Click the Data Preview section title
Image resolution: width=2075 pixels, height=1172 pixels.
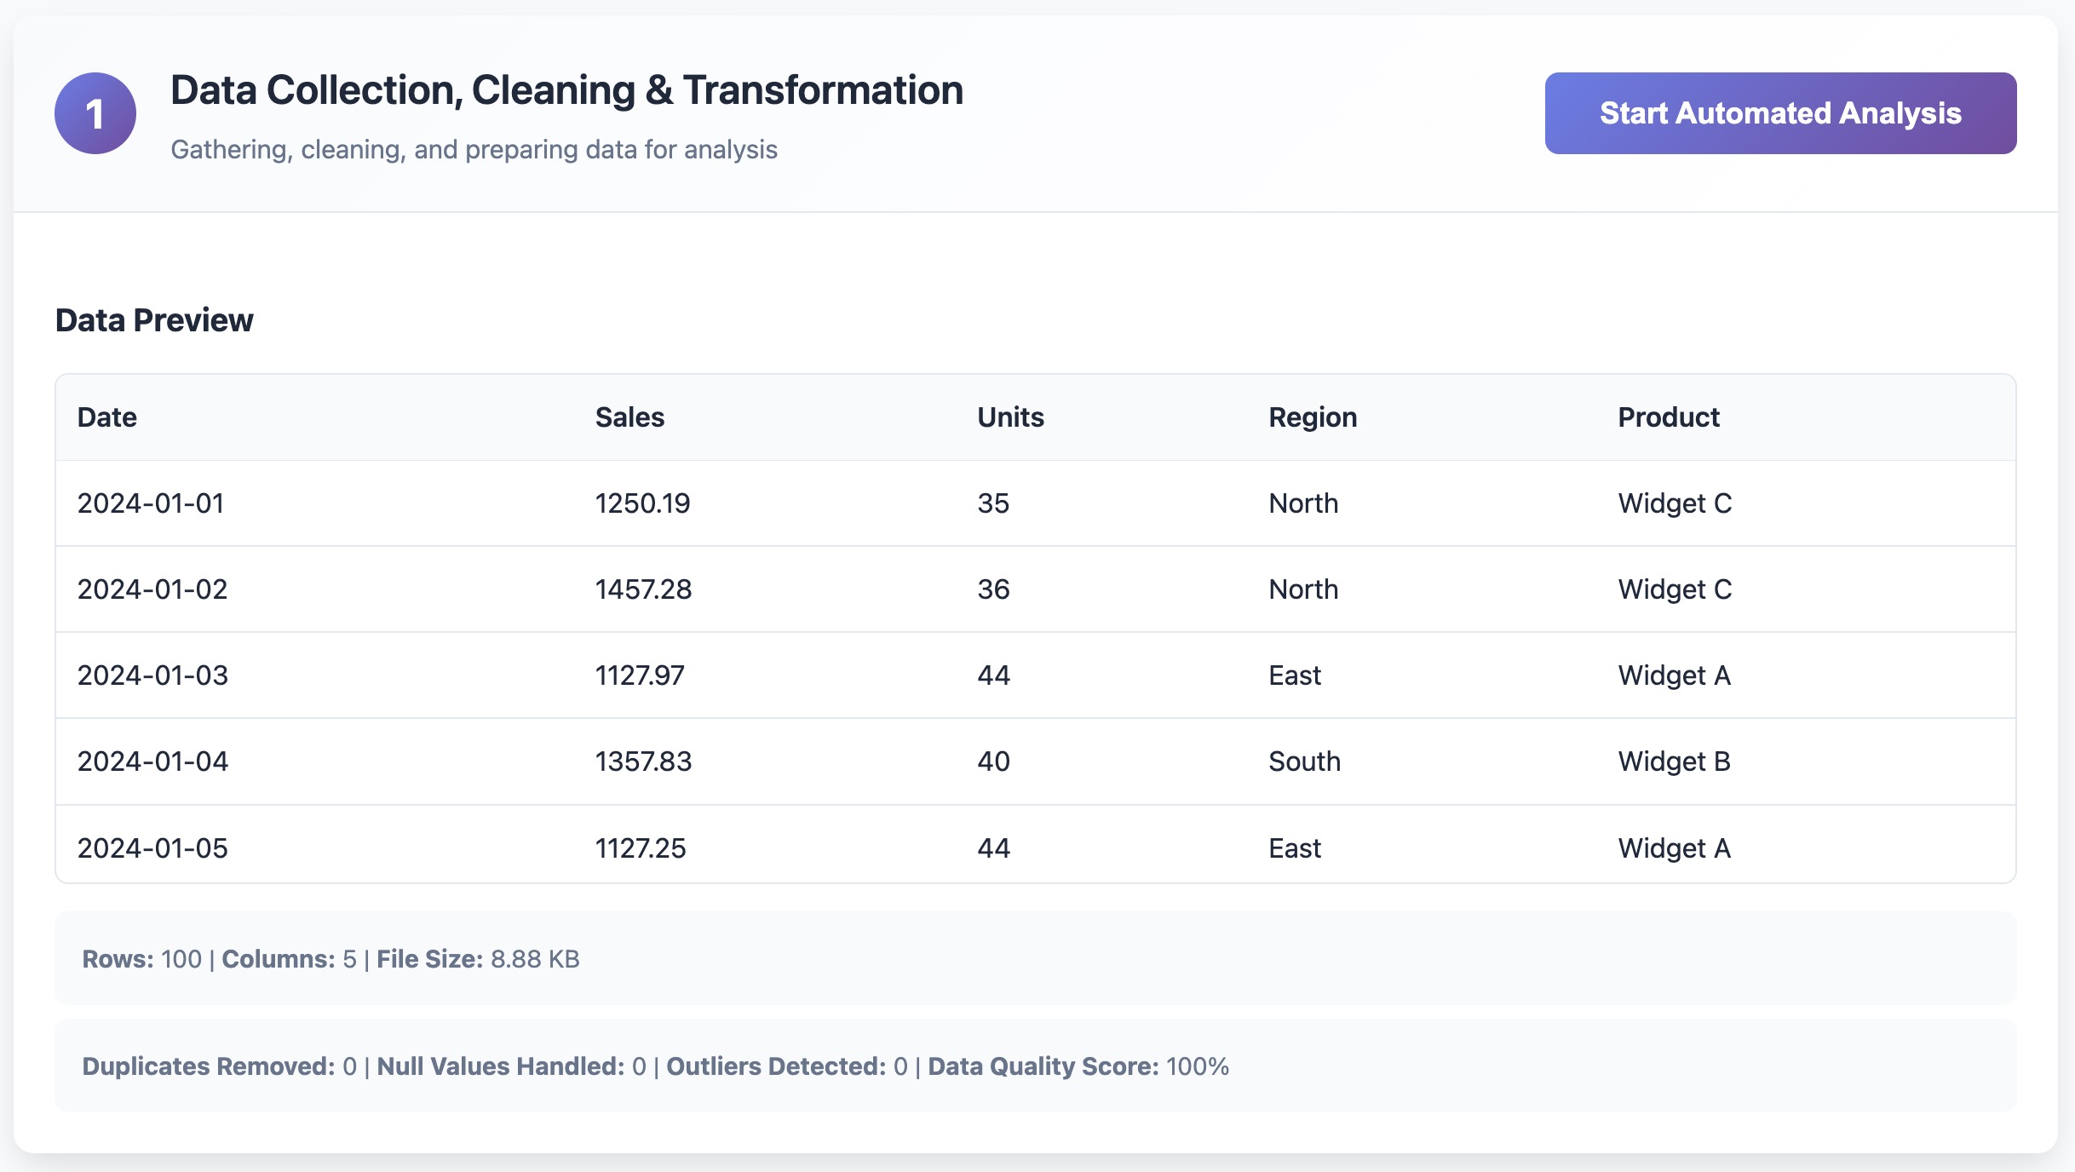(154, 320)
